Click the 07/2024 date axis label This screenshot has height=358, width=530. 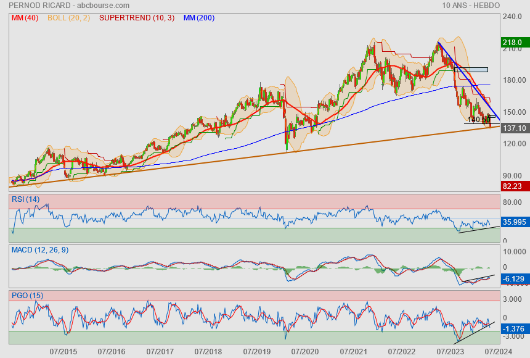(498, 352)
